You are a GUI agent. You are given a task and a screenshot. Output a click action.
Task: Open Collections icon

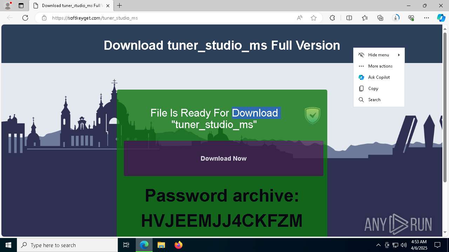coord(380,18)
